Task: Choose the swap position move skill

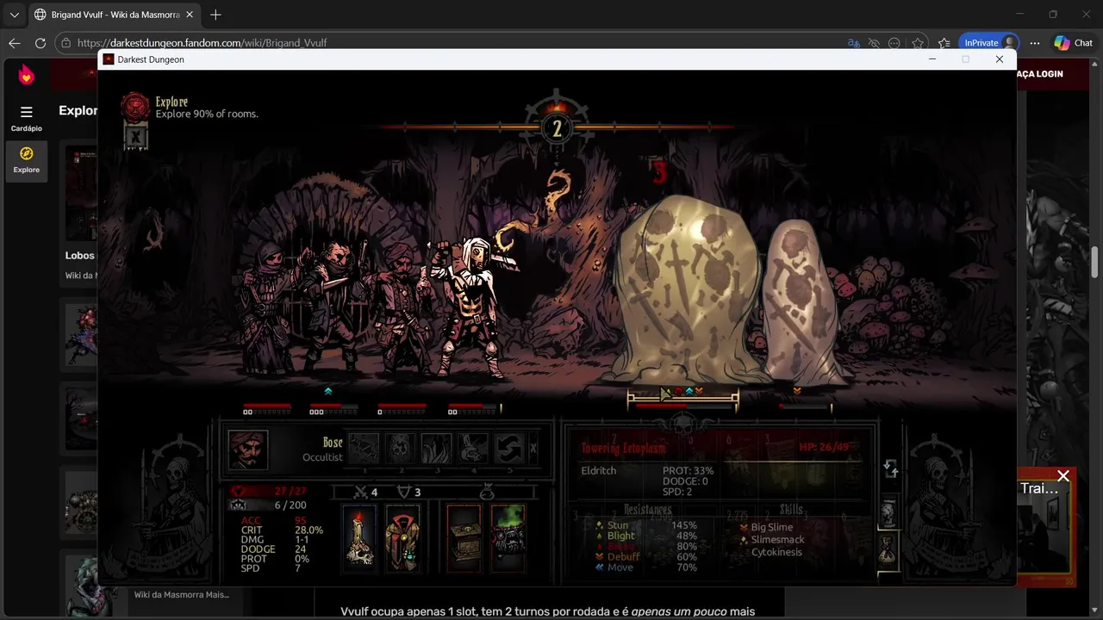Action: (x=509, y=449)
